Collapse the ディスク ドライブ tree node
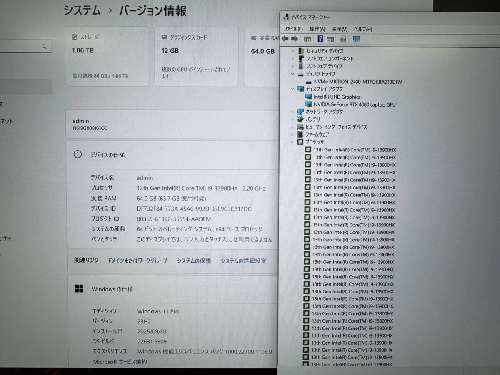This screenshot has height=375, width=500. pyautogui.click(x=293, y=74)
